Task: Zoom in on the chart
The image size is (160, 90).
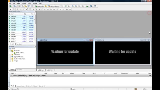Action: click(73, 6)
